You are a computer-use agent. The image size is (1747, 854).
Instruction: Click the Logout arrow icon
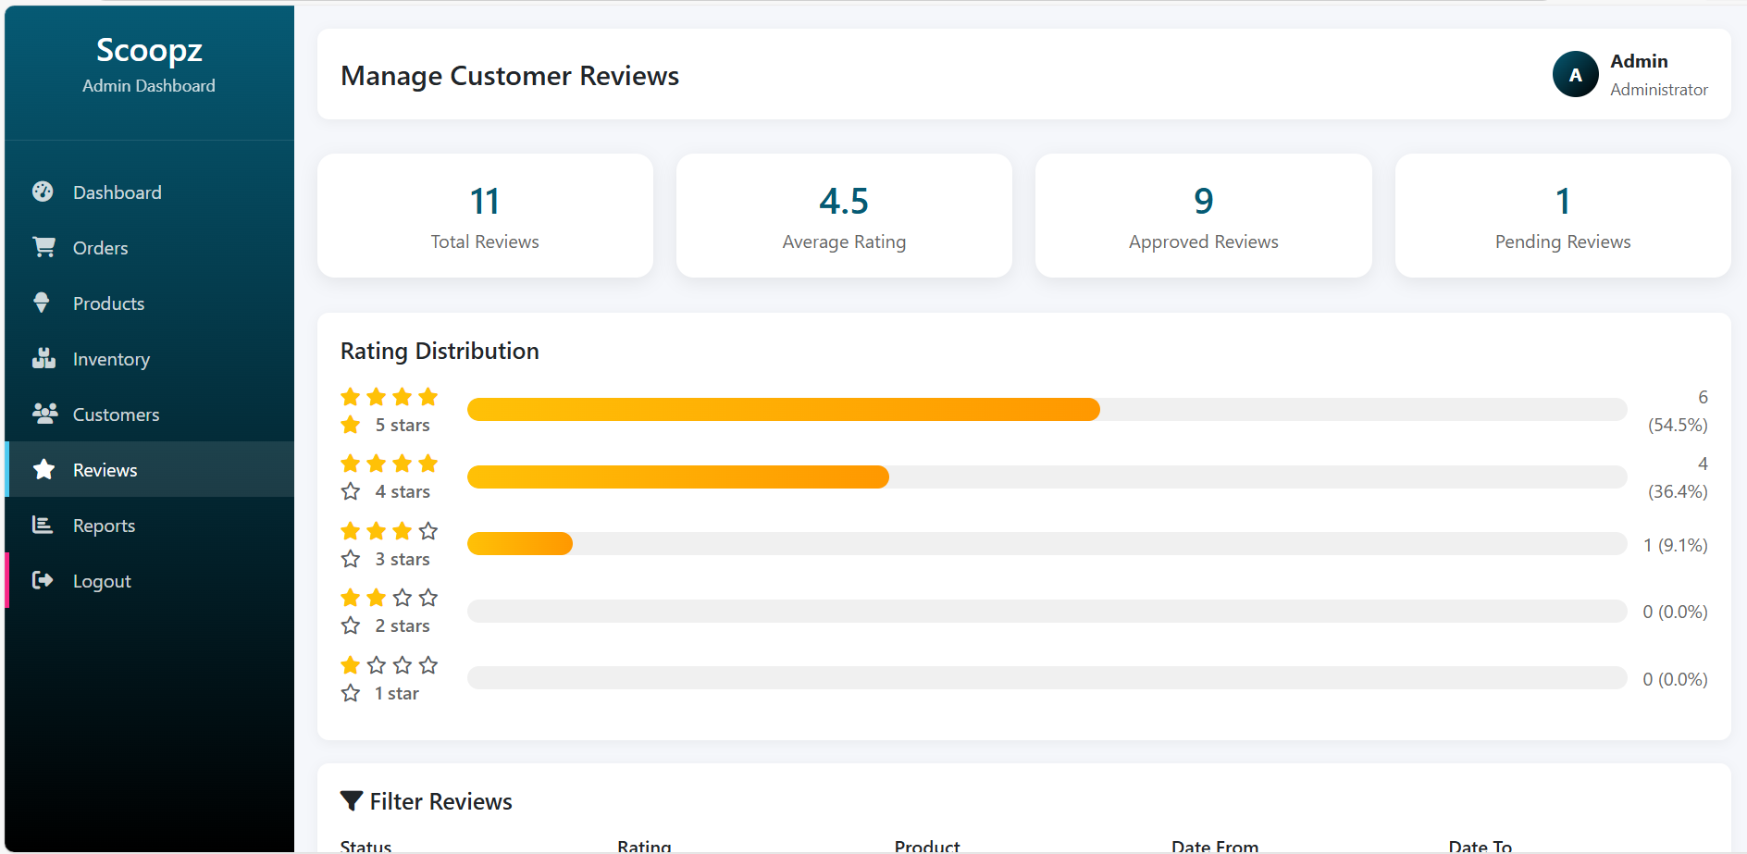tap(43, 580)
